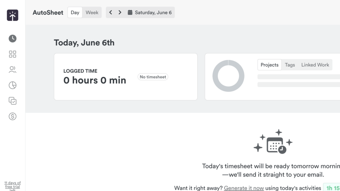Switch to Week view

[92, 12]
